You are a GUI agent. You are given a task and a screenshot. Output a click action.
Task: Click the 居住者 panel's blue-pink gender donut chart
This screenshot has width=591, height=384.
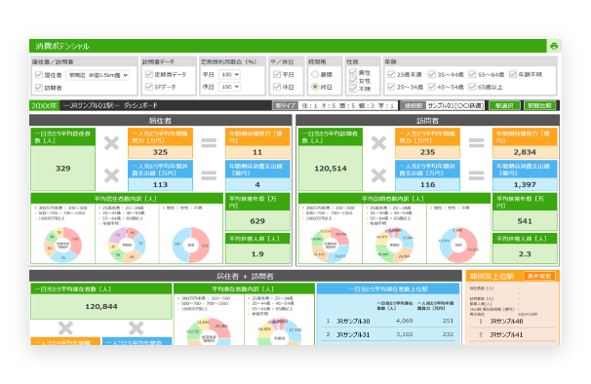pyautogui.click(x=191, y=245)
